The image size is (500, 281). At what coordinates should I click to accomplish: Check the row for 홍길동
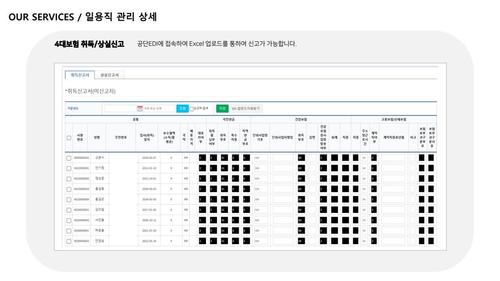pos(69,189)
